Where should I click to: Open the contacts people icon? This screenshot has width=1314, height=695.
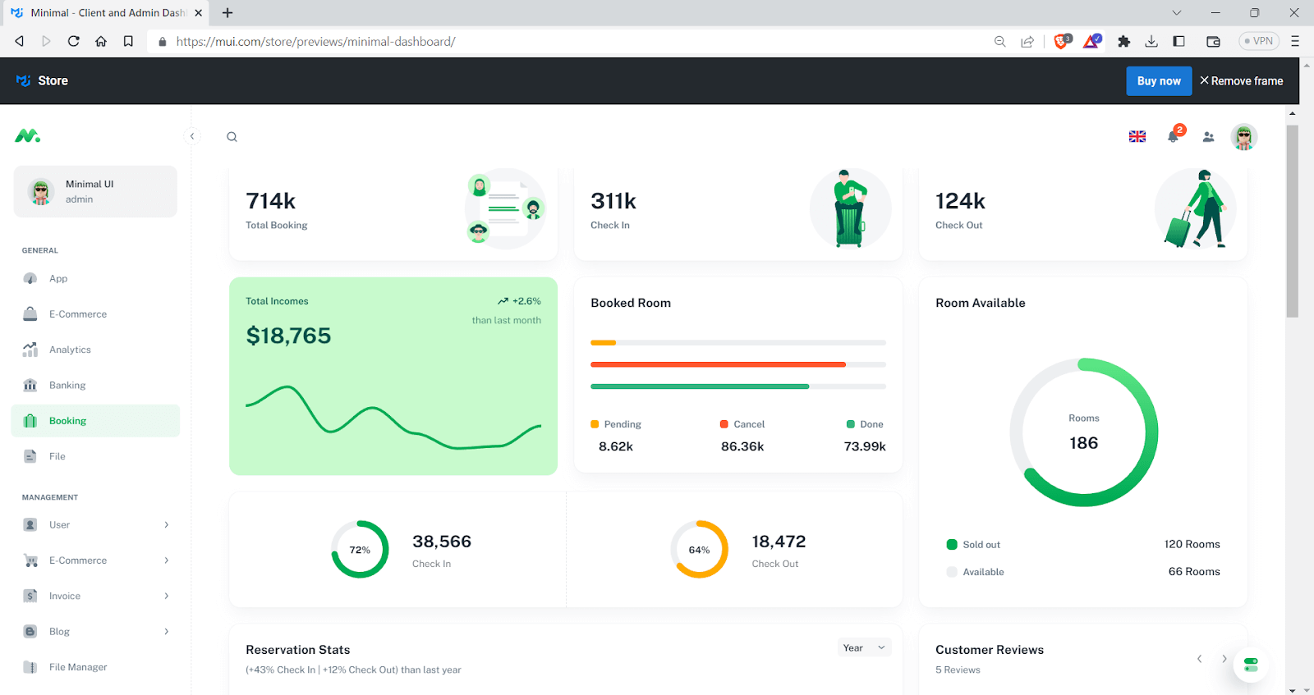[1208, 137]
